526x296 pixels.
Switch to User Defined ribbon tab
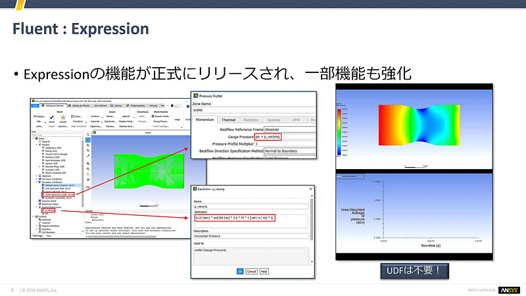100,106
